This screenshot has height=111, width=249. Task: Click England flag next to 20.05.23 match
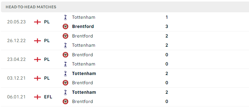pyautogui.click(x=37, y=22)
